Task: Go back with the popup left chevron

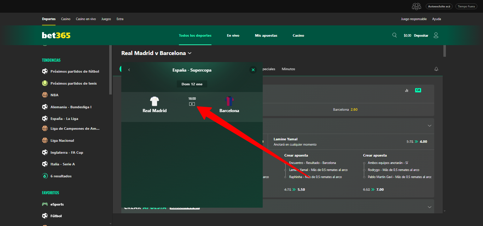Action: 129,70
